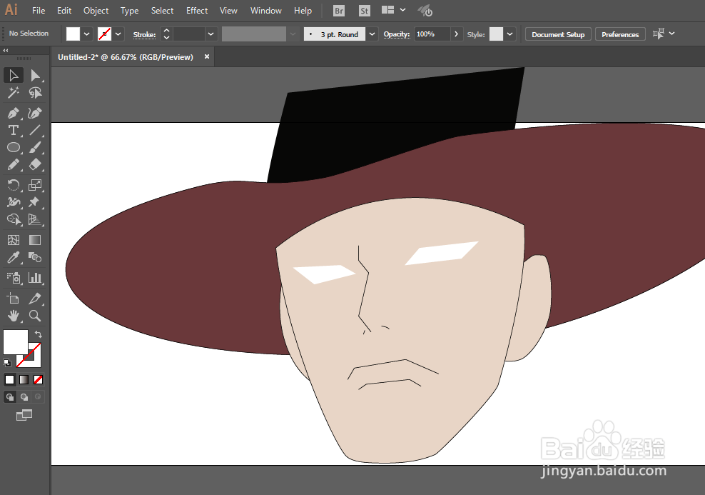Select the Direct Selection tool
The width and height of the screenshot is (705, 495).
click(34, 76)
